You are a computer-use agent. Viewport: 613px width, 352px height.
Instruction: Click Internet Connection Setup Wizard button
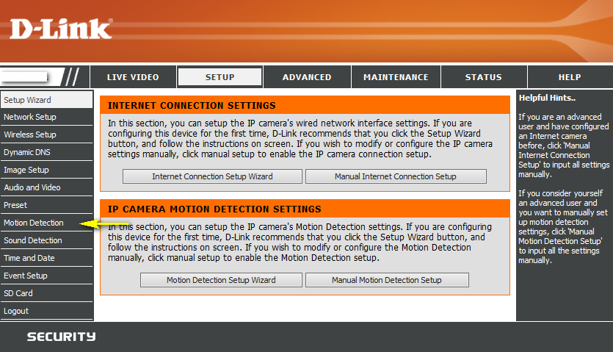[212, 176]
